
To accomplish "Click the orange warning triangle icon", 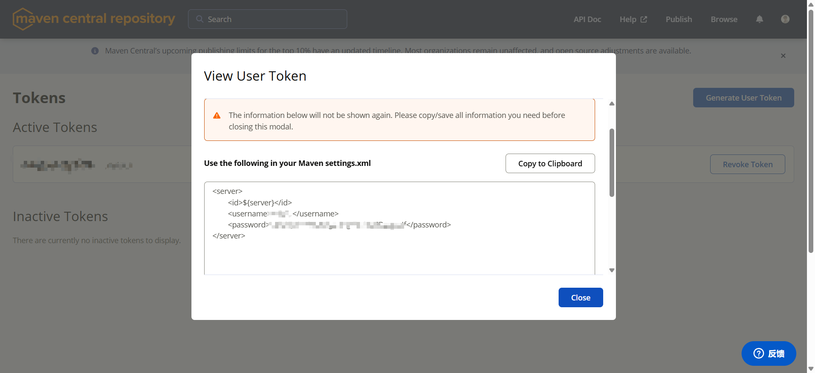I will [217, 115].
